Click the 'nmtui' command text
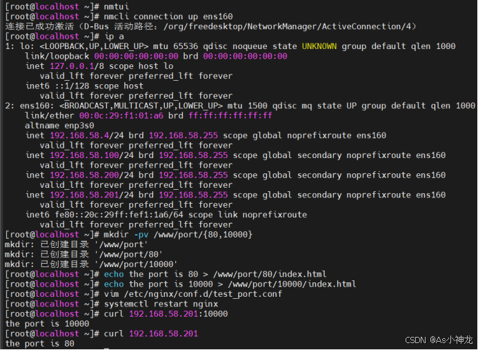The image size is (478, 350). [116, 6]
